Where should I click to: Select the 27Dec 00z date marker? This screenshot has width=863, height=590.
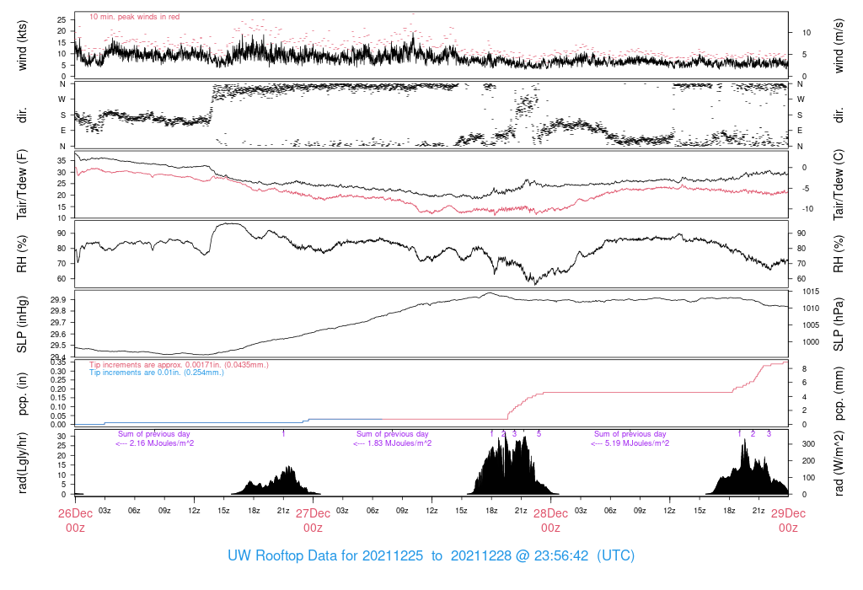tap(313, 520)
